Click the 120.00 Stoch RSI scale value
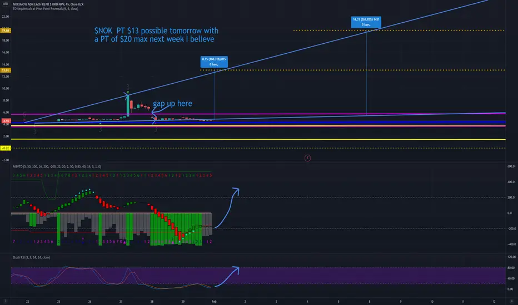This screenshot has width=518, height=305. [x=511, y=257]
